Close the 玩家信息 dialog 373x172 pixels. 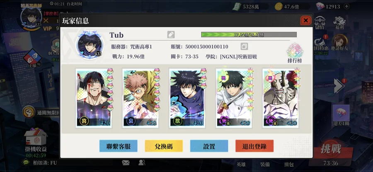306,20
